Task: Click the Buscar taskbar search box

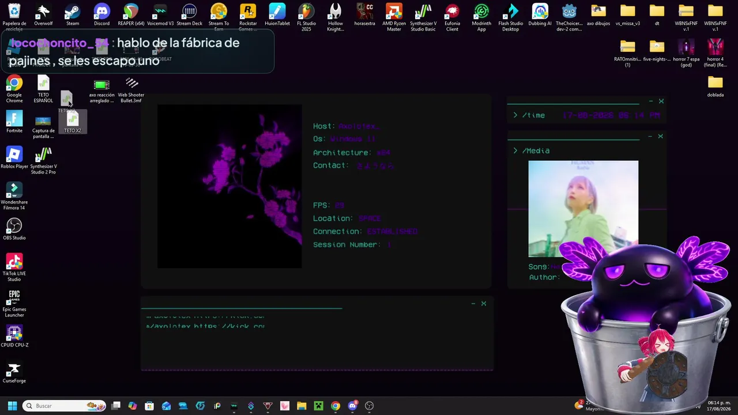Action: point(65,406)
